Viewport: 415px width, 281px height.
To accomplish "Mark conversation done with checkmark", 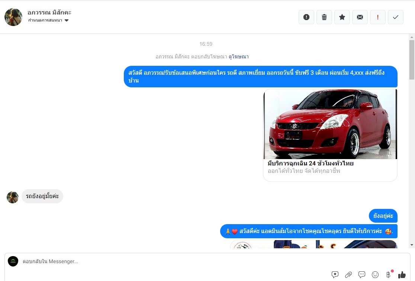I will point(396,17).
